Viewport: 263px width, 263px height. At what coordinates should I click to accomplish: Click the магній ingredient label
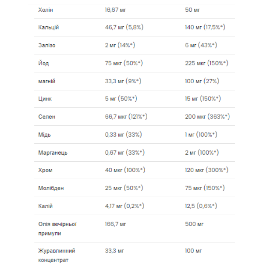pos(47,81)
